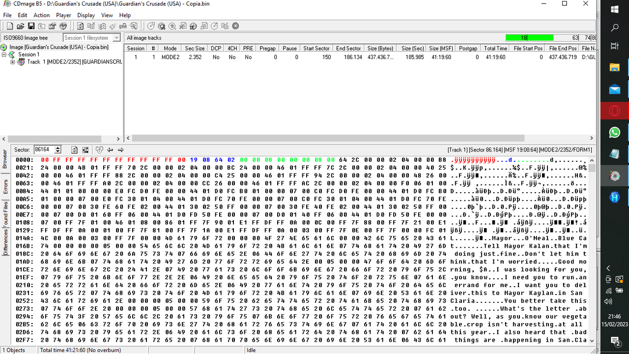The height and width of the screenshot is (354, 629).
Task: Open the Session 1 filesystem dropdown
Action: click(116, 38)
